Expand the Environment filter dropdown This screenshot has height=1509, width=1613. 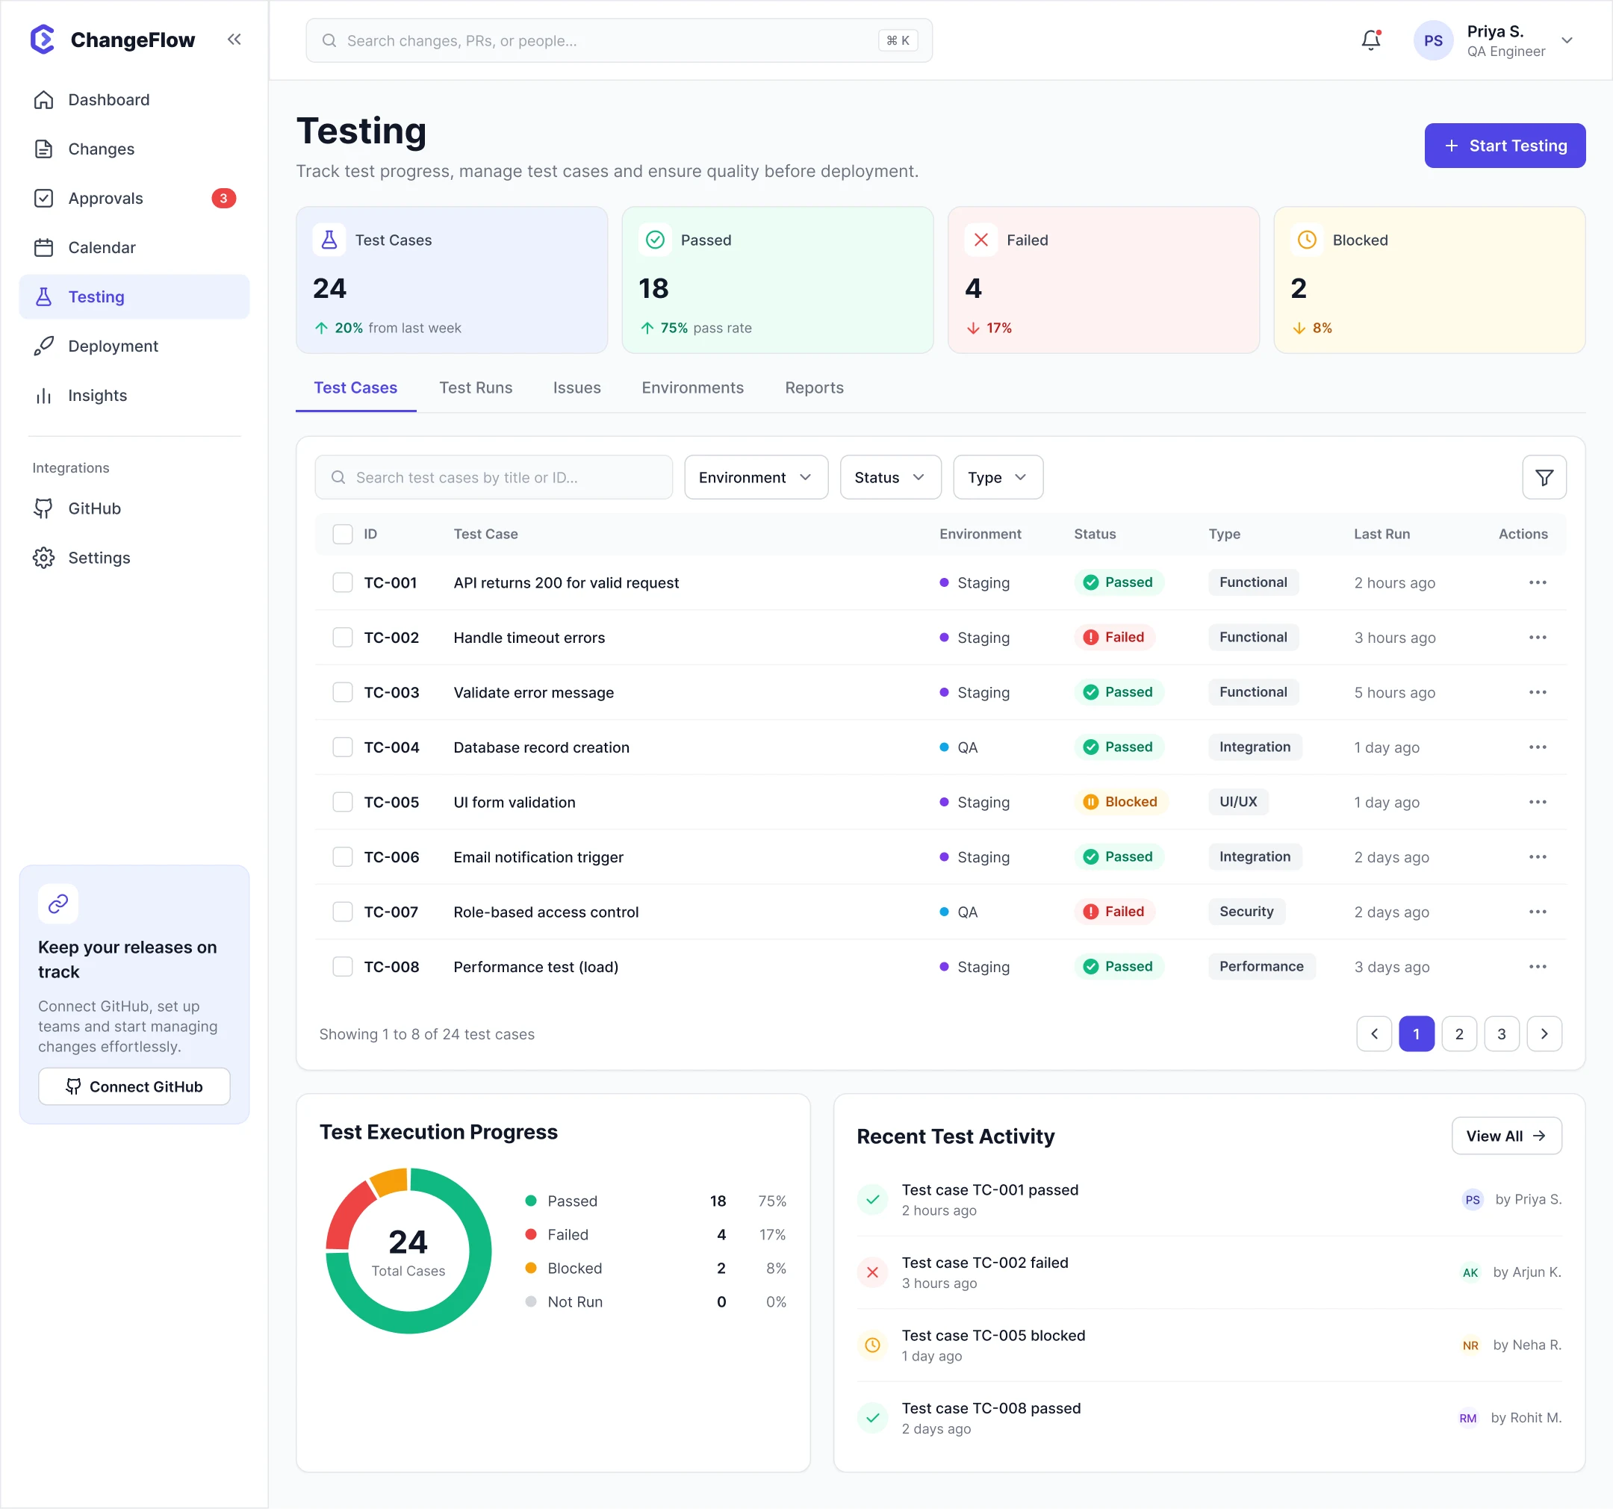point(756,477)
